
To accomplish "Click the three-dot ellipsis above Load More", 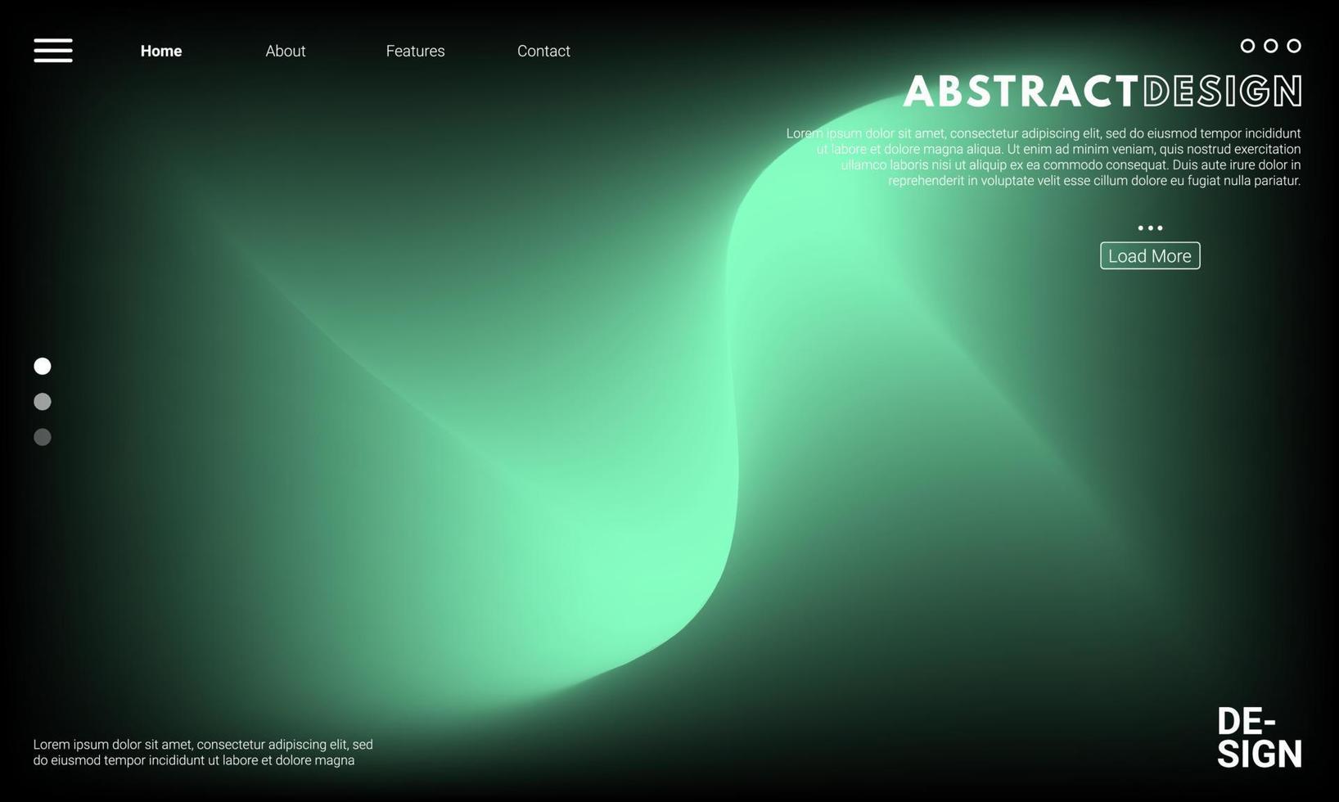I will coord(1150,228).
